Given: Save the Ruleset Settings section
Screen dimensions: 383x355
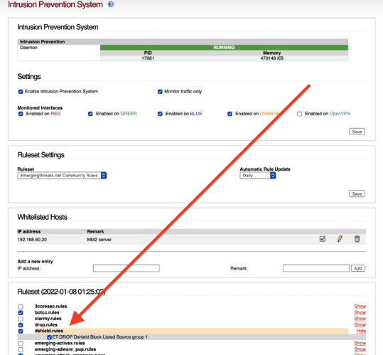Looking at the screenshot, I should pyautogui.click(x=357, y=194).
